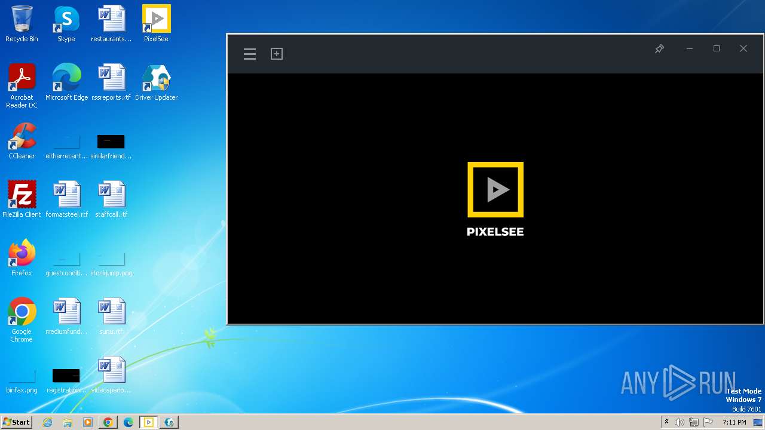Open the volume control in system tray
This screenshot has width=765, height=430.
pos(680,422)
